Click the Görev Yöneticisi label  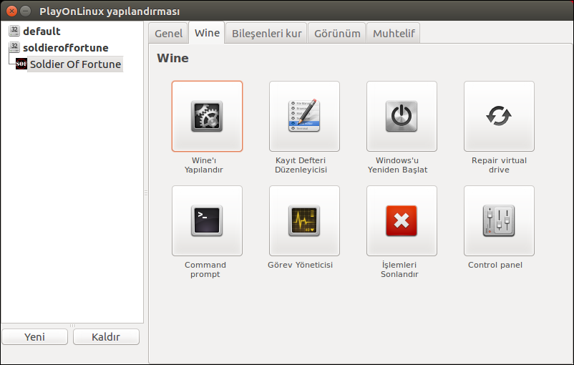[x=300, y=265]
